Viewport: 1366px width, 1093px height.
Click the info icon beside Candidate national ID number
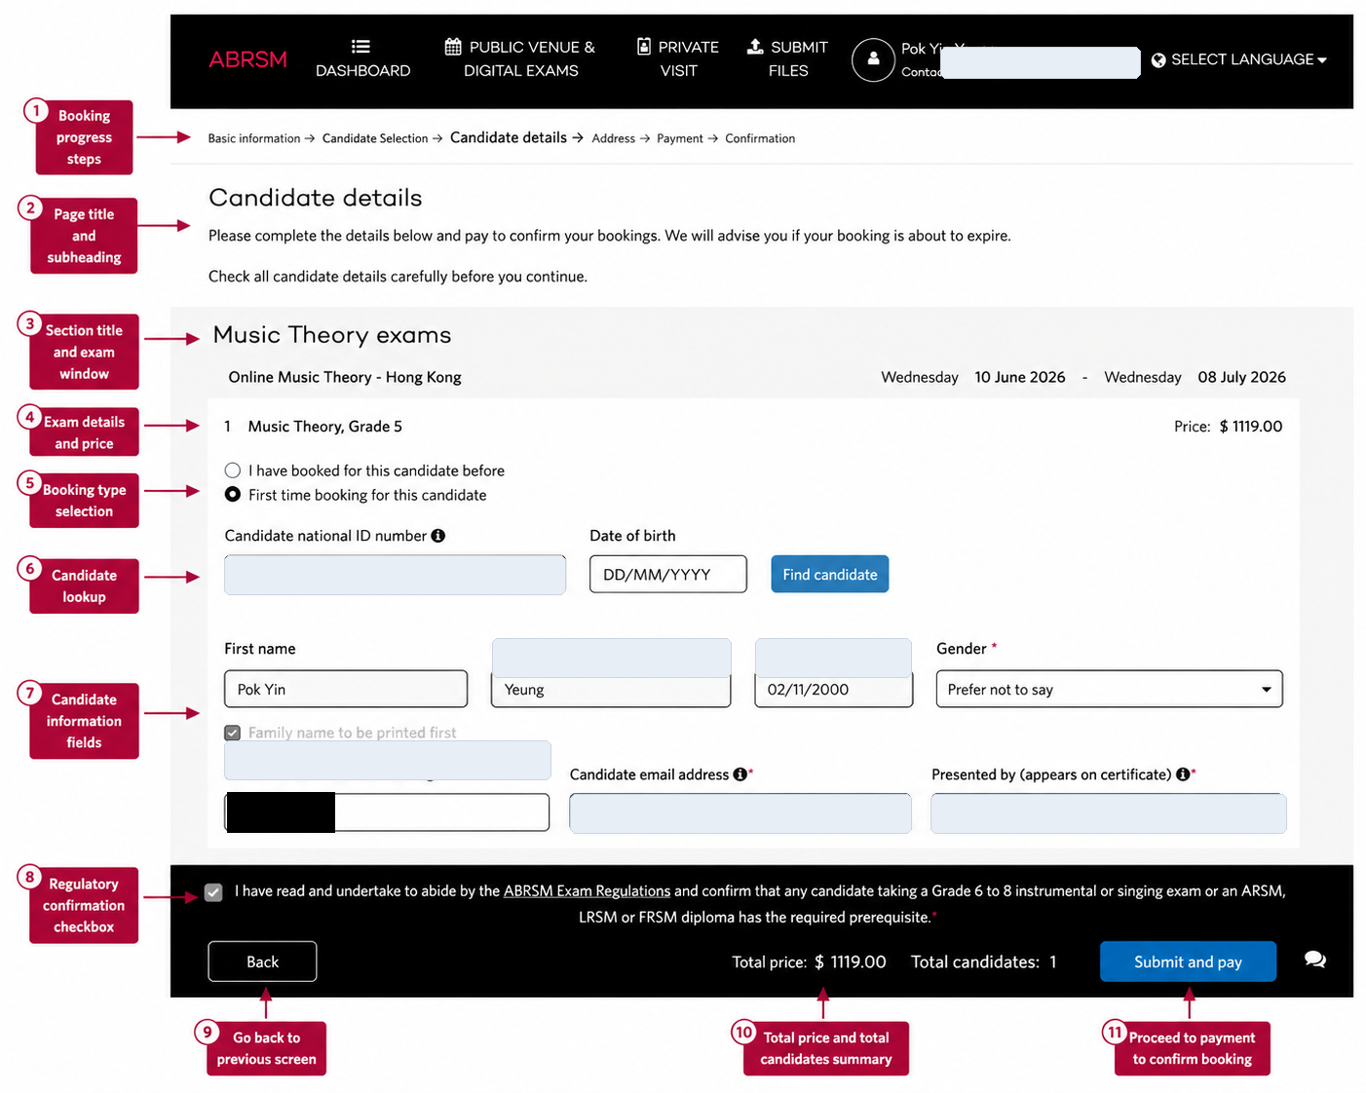(438, 536)
